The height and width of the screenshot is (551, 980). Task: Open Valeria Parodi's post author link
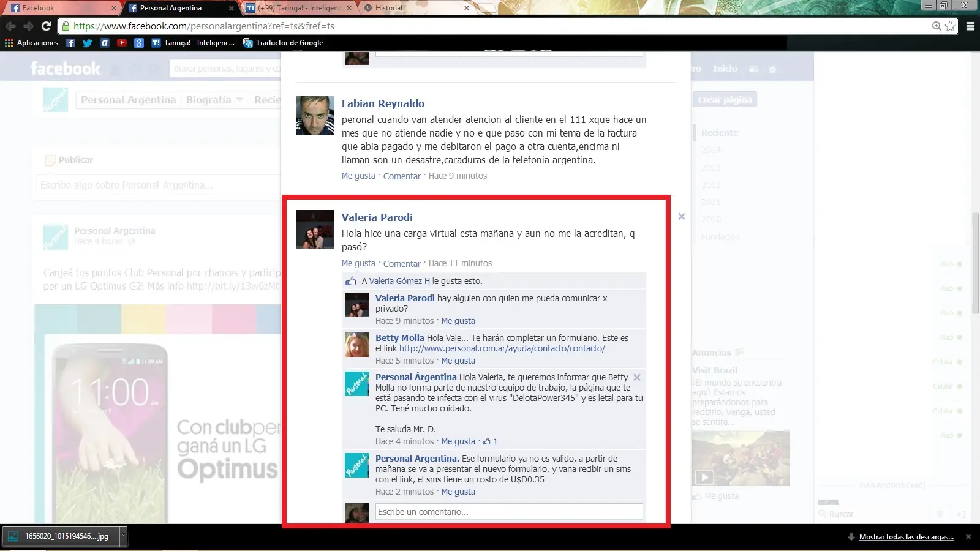(x=377, y=217)
